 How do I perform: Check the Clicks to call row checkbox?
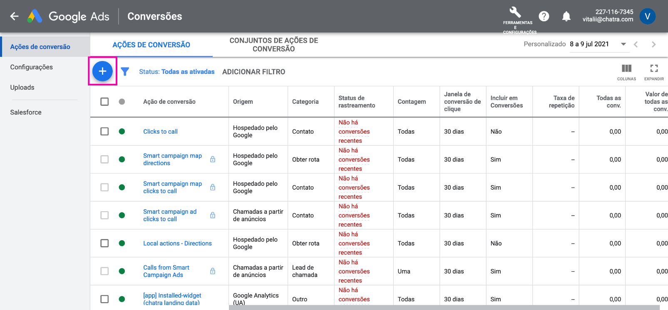(104, 131)
